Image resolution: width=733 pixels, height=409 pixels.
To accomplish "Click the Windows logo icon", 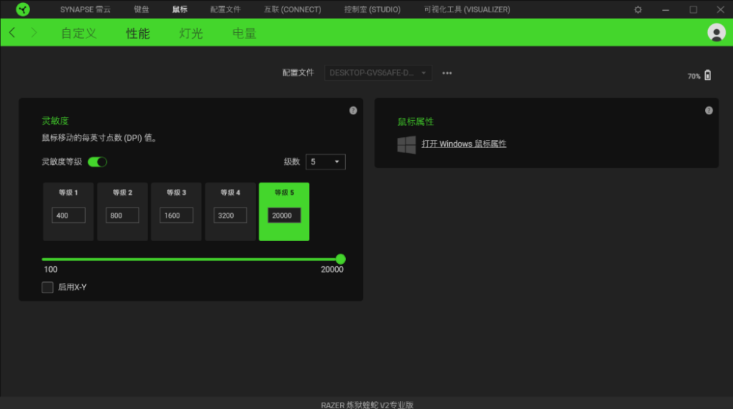I will (406, 144).
